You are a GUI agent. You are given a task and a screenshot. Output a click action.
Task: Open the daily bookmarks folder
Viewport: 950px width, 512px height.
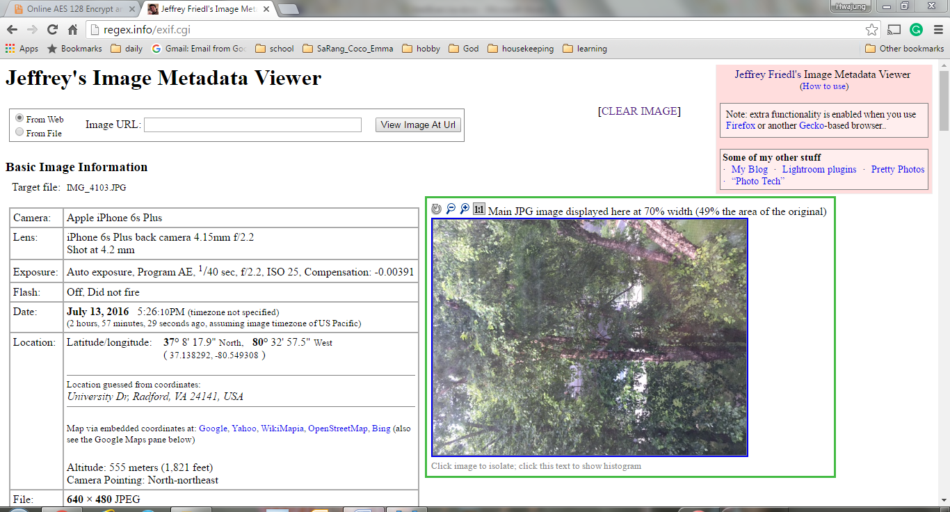click(x=127, y=49)
